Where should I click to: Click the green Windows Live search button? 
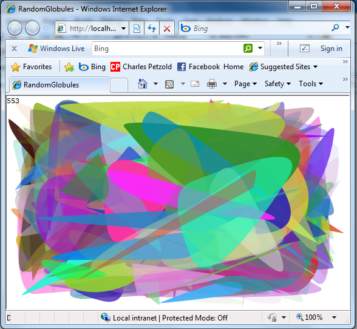(248, 49)
